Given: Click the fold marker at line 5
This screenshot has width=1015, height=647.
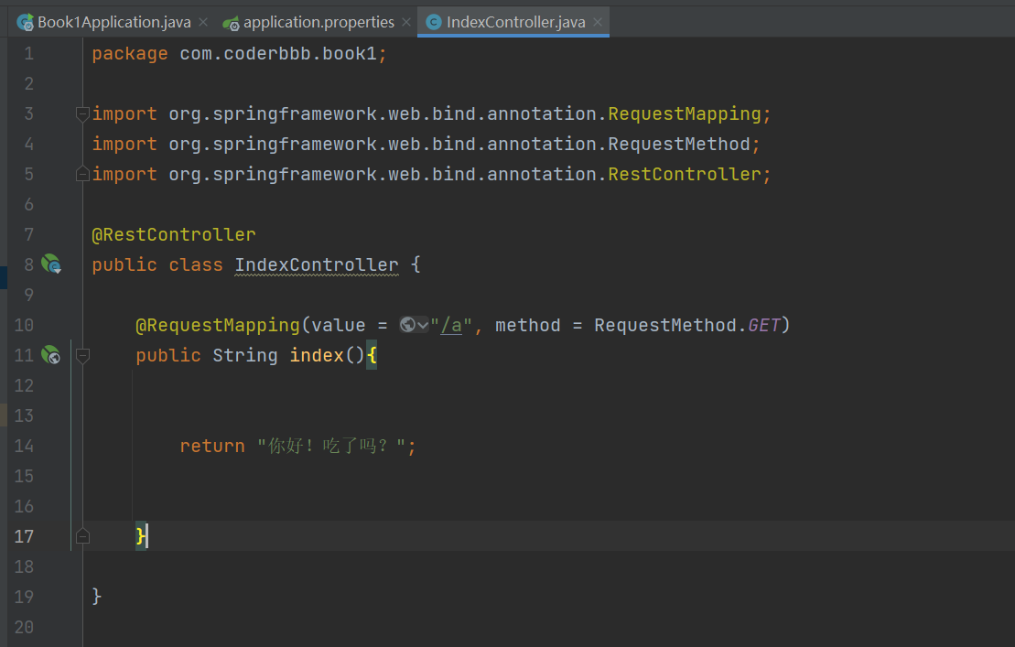Looking at the screenshot, I should (x=82, y=174).
